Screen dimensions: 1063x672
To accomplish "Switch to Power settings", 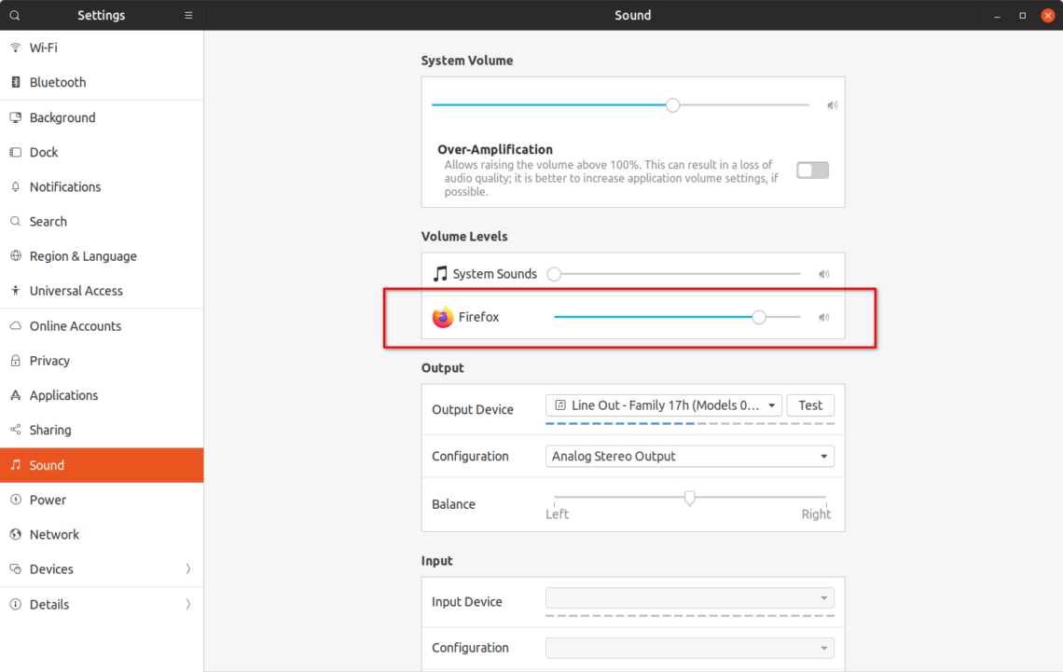I will 102,500.
